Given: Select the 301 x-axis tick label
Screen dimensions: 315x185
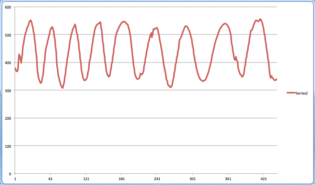Looking at the screenshot, I should point(192,179).
